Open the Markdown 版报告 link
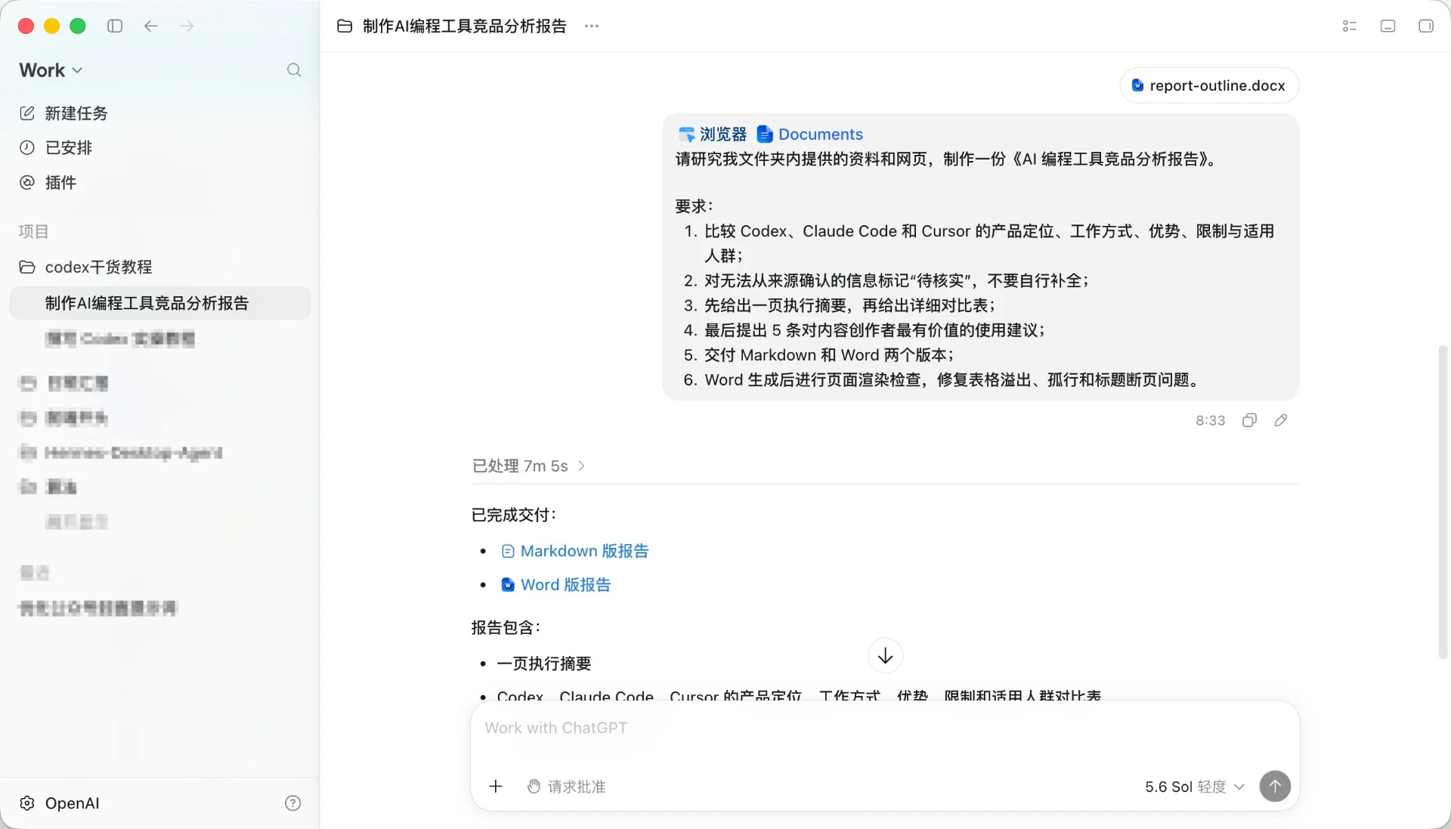Image resolution: width=1451 pixels, height=829 pixels. [x=575, y=552]
